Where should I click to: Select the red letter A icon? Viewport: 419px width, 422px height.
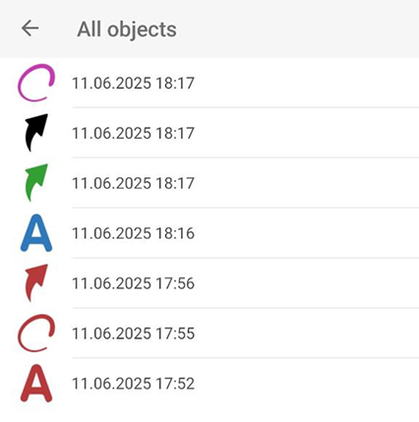[x=36, y=384]
